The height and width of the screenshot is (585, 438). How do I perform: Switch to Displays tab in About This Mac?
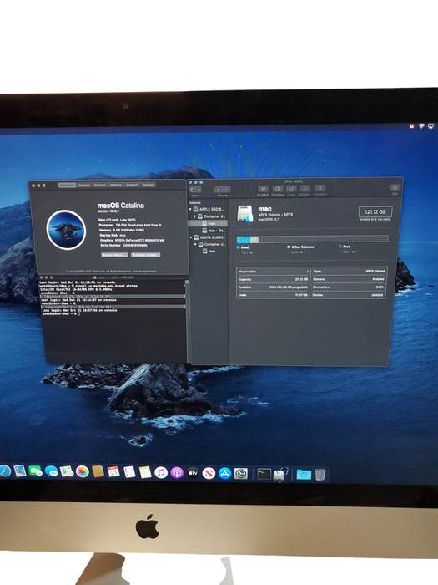point(83,185)
